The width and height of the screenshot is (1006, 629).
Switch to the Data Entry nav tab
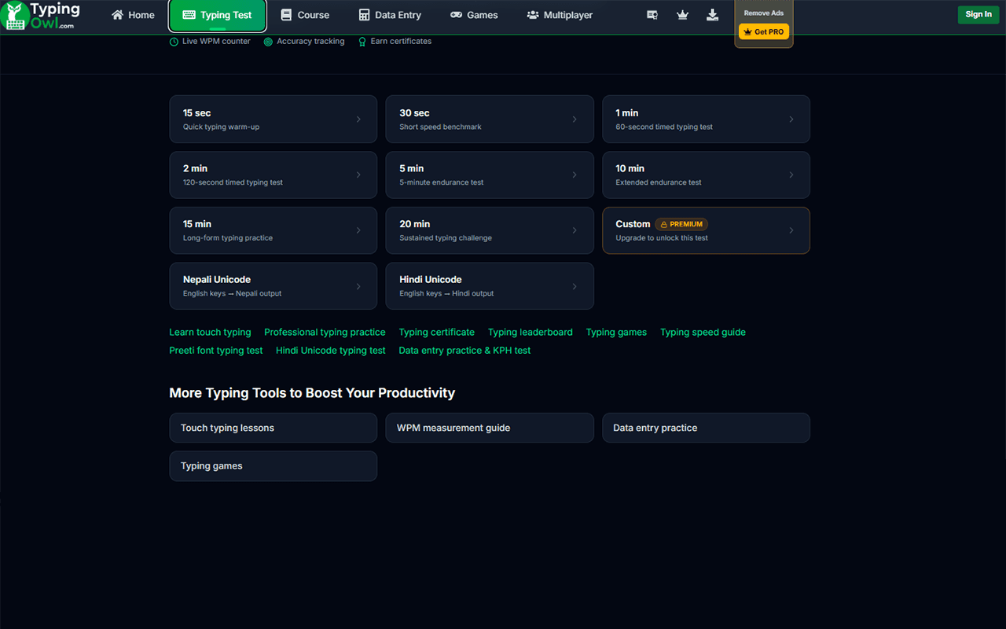(390, 15)
